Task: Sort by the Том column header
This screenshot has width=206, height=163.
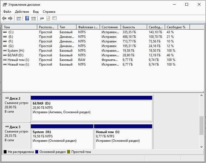Action: 20,27
